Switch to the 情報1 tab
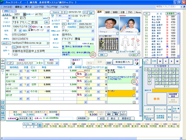The height and width of the screenshot is (140, 186). 108,12
